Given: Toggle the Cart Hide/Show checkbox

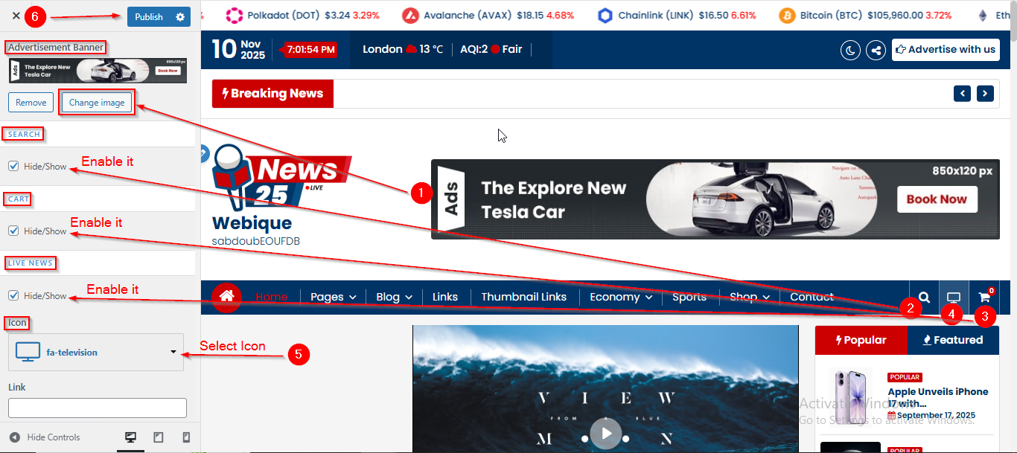Looking at the screenshot, I should coord(13,231).
